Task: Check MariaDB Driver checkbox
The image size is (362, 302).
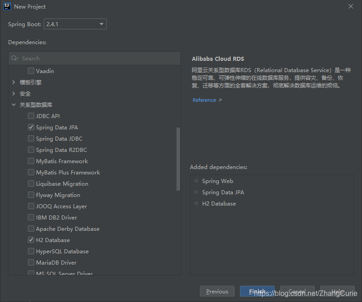Action: coord(31,262)
